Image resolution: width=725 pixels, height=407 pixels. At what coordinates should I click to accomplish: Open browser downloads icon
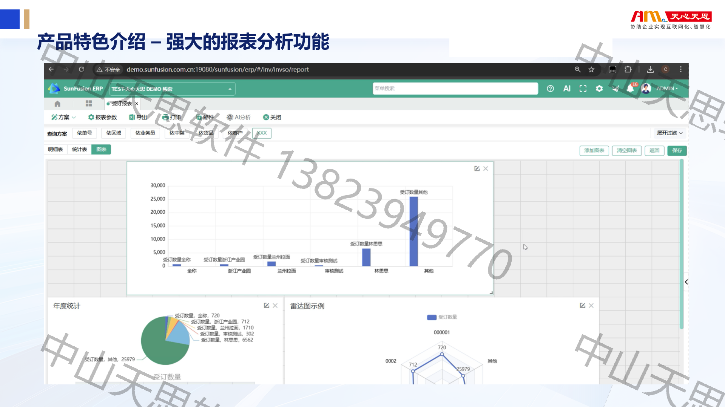(650, 69)
